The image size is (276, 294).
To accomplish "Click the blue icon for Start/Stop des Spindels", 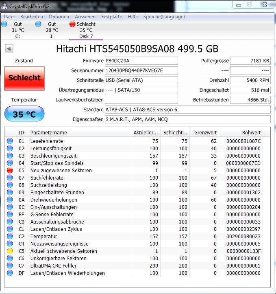I will point(10,163).
